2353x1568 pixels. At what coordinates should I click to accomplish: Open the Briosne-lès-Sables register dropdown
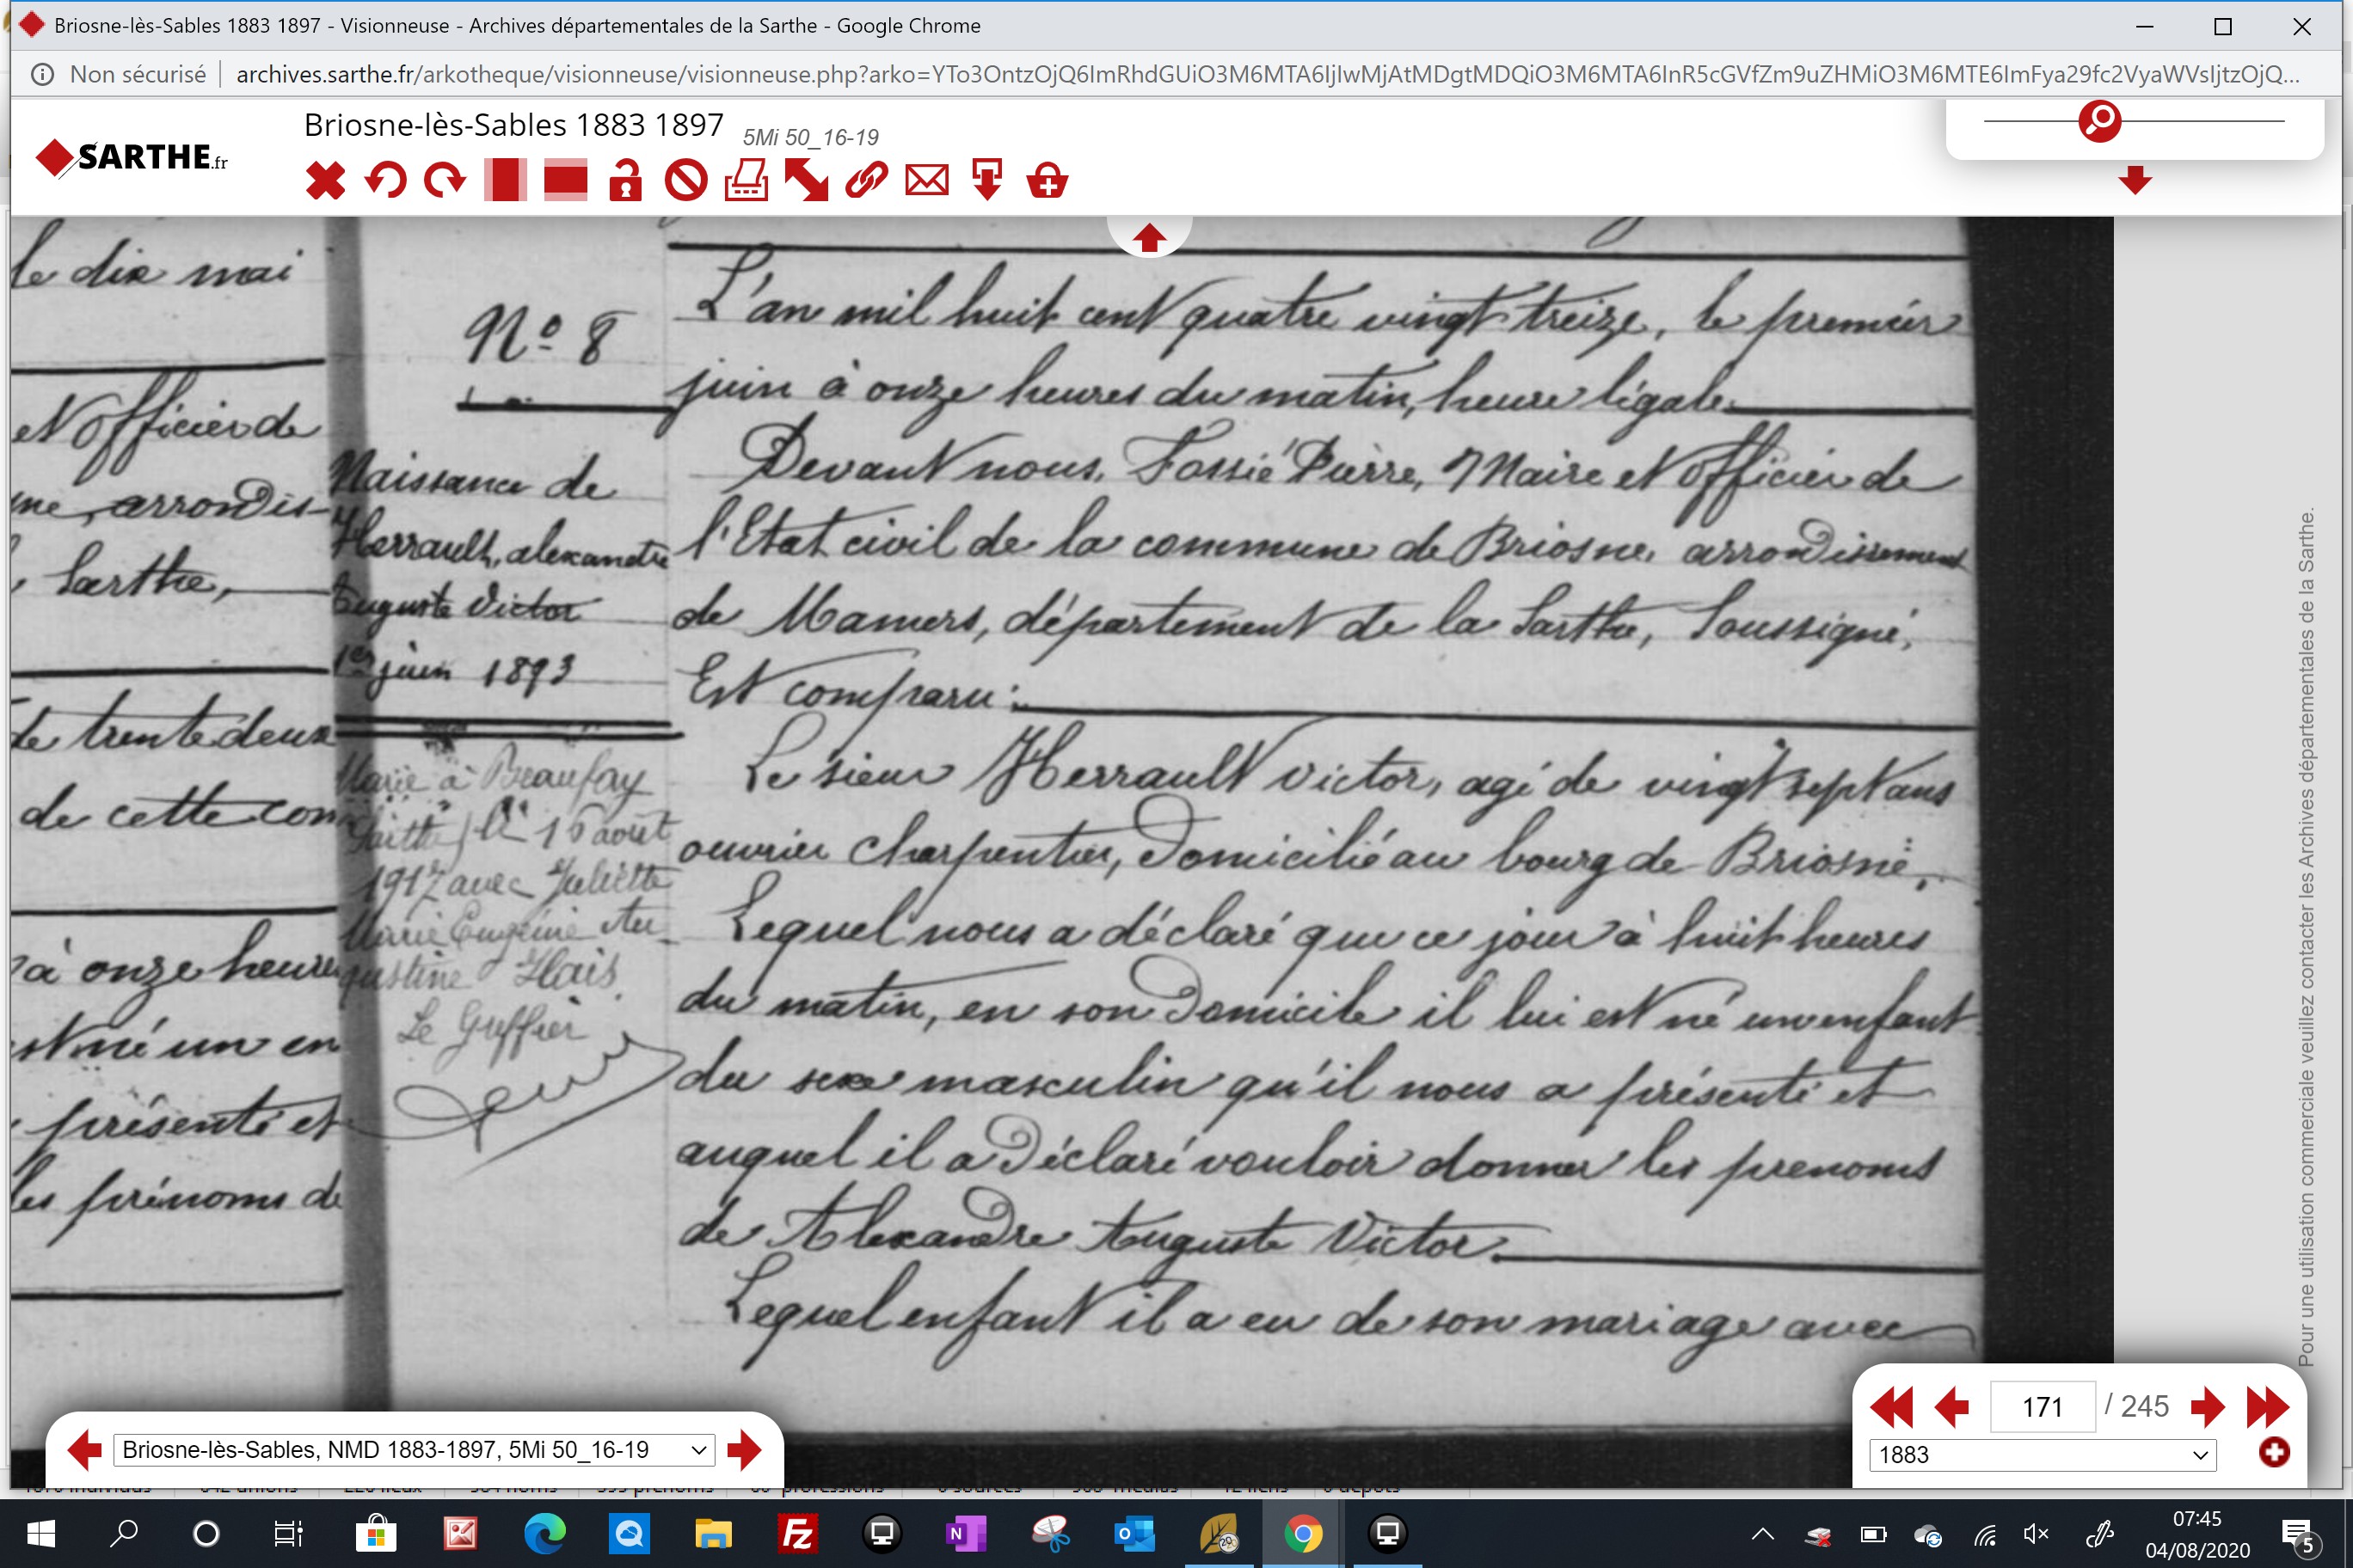[415, 1449]
